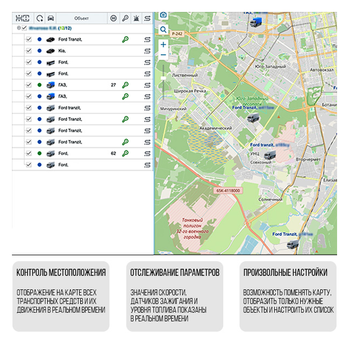The image size is (349, 349).
Task: Uncheck the checkbox for Kia vehicle
Action: tap(29, 50)
